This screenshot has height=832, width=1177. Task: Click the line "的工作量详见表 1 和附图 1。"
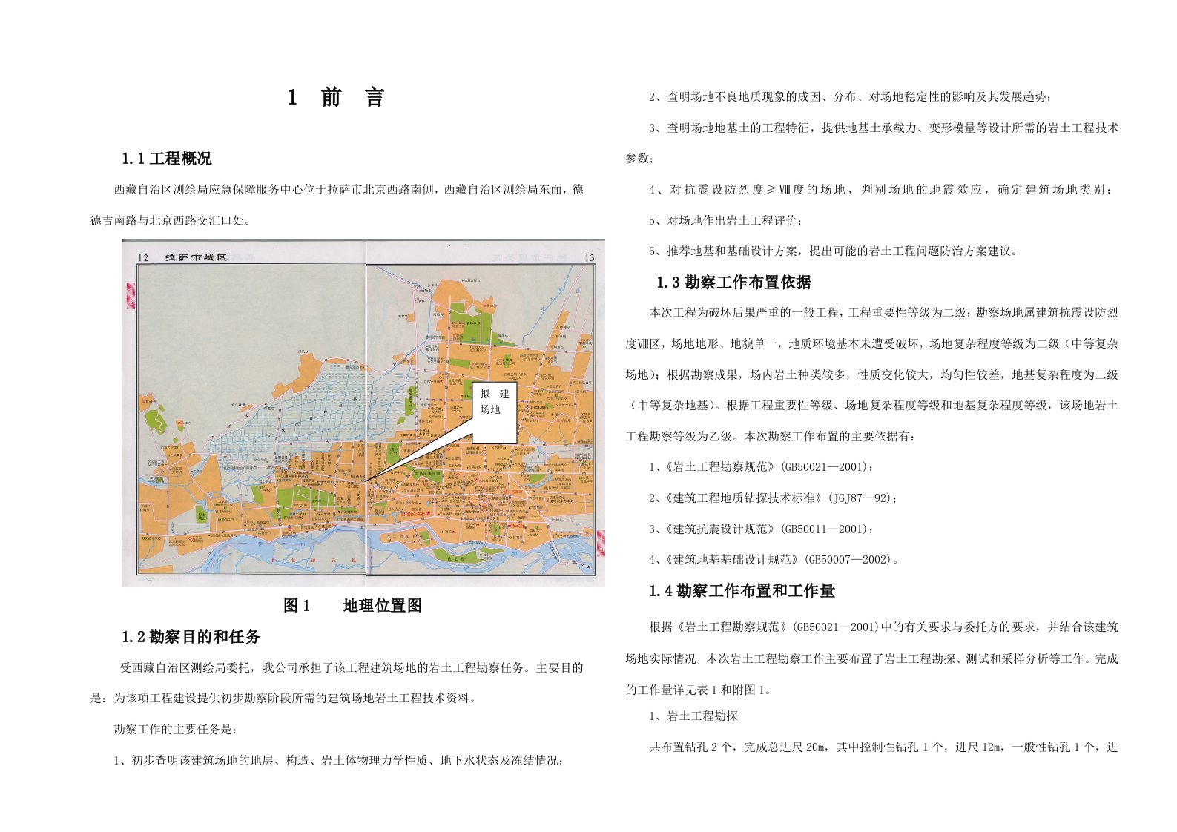pos(699,690)
